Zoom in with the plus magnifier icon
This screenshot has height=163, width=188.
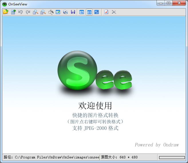point(43,12)
